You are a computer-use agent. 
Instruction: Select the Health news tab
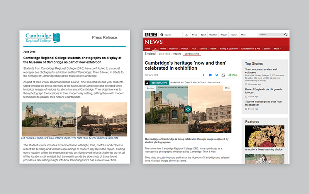point(214,49)
